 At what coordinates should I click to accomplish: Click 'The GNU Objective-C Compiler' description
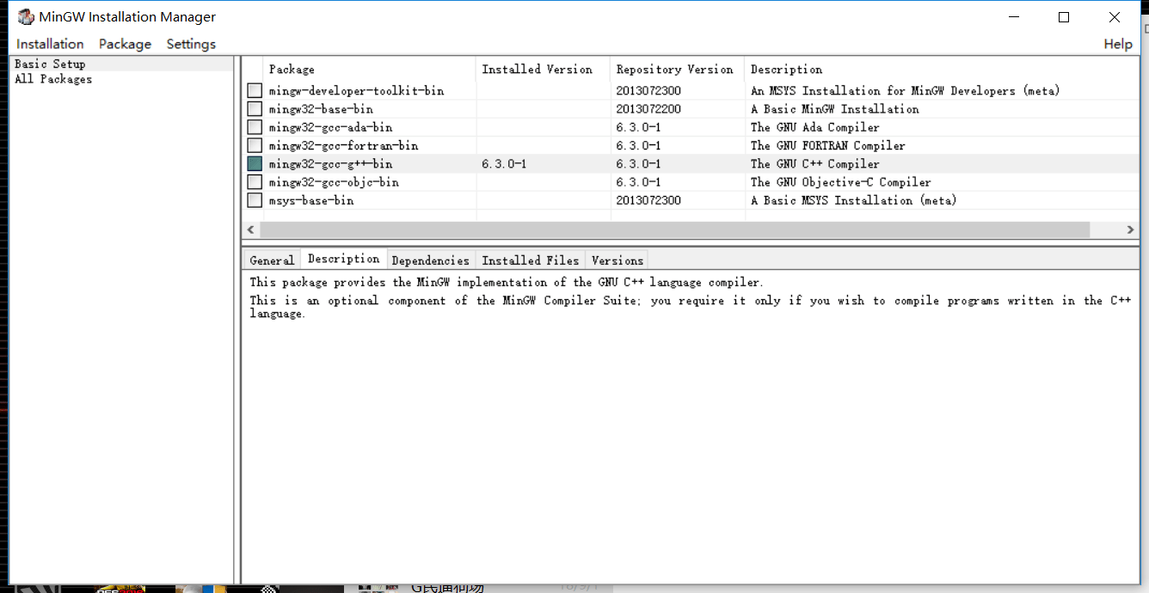pos(840,182)
